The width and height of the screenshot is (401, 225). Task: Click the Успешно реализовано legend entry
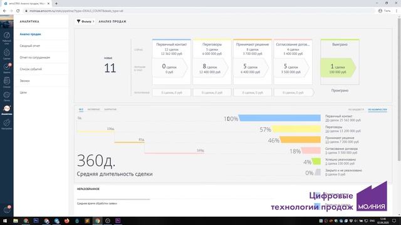click(340, 161)
